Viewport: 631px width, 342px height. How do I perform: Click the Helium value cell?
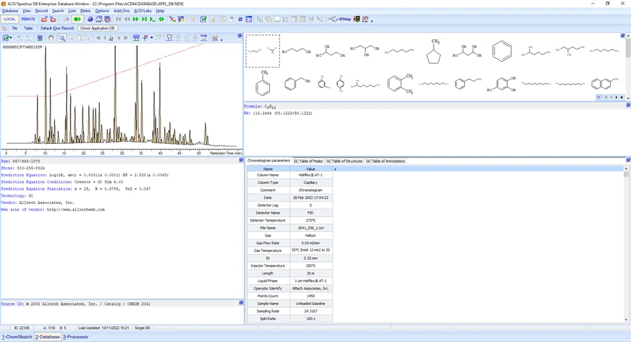[x=311, y=236]
